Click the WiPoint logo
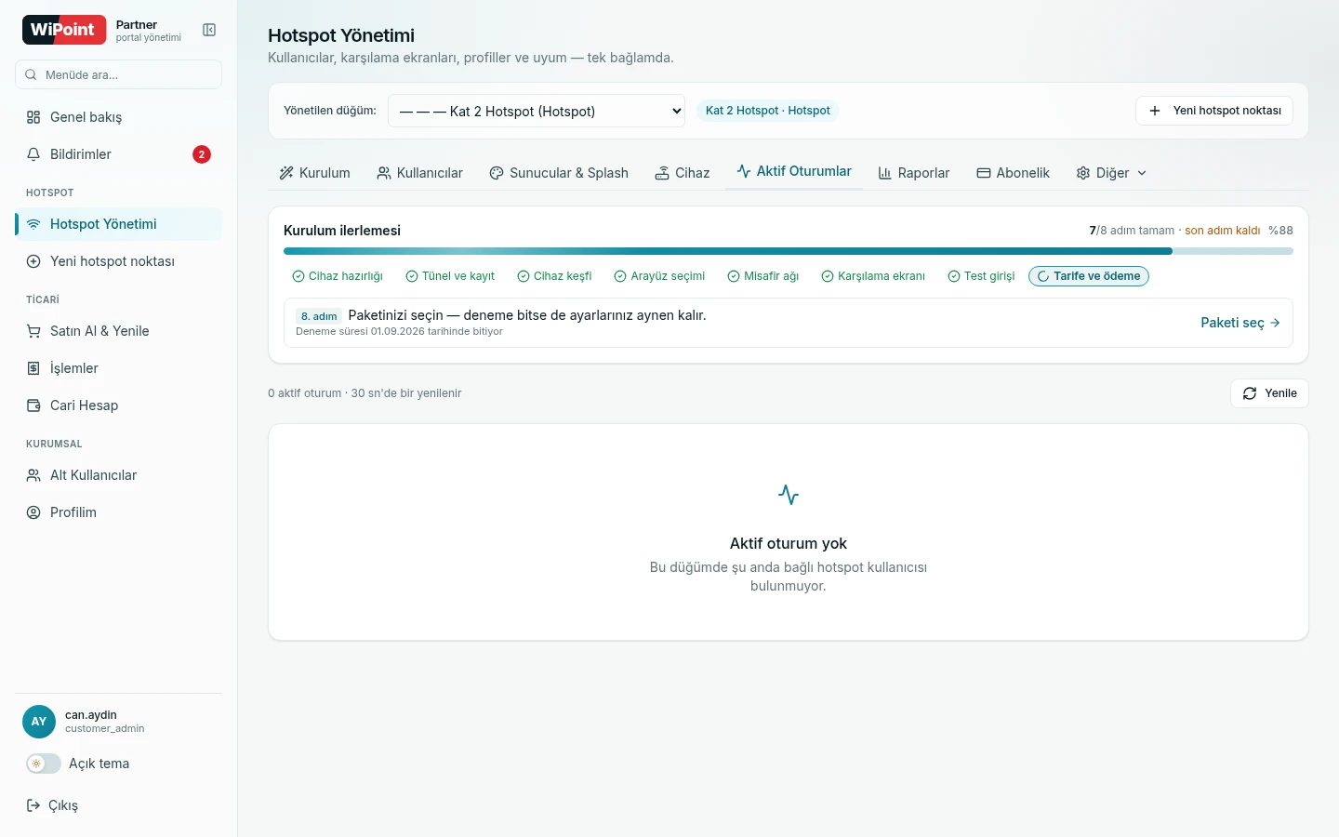This screenshot has width=1339, height=837. coord(64,30)
